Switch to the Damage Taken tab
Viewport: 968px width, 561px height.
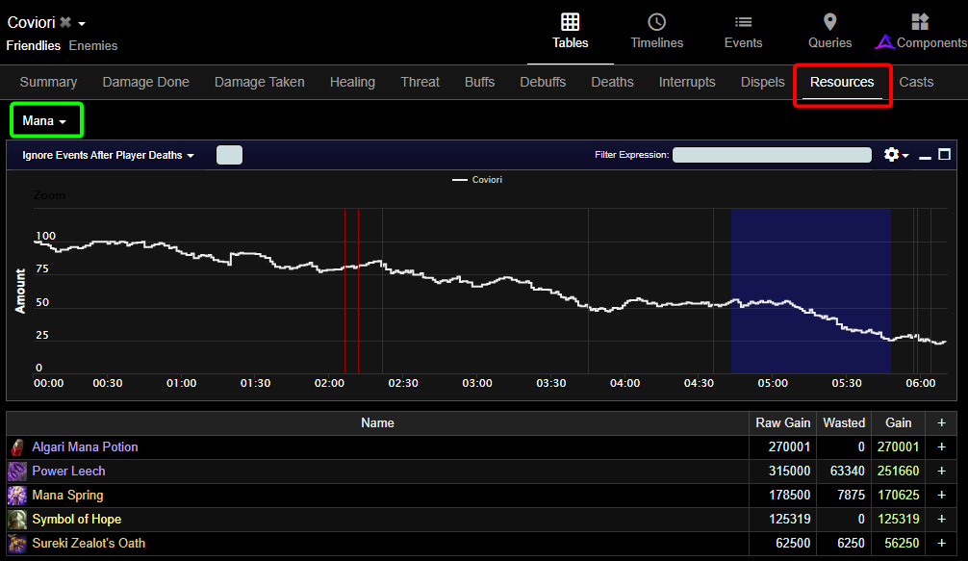tap(259, 82)
